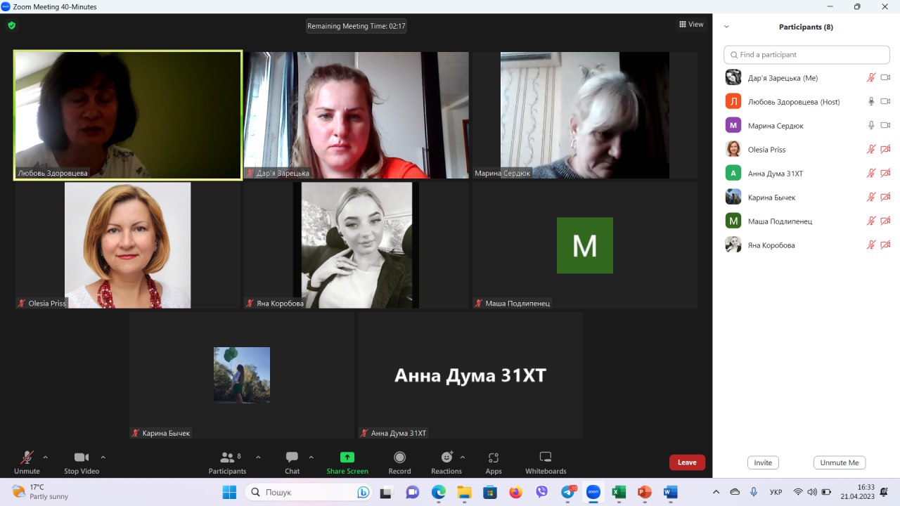The height and width of the screenshot is (506, 900).
Task: Open Reactions in the meeting toolbar
Action: pyautogui.click(x=446, y=462)
